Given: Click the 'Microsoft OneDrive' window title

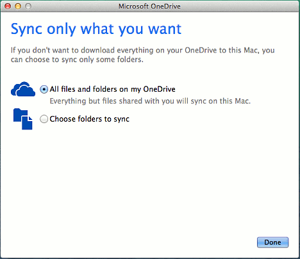Looking at the screenshot, I should (x=149, y=6).
